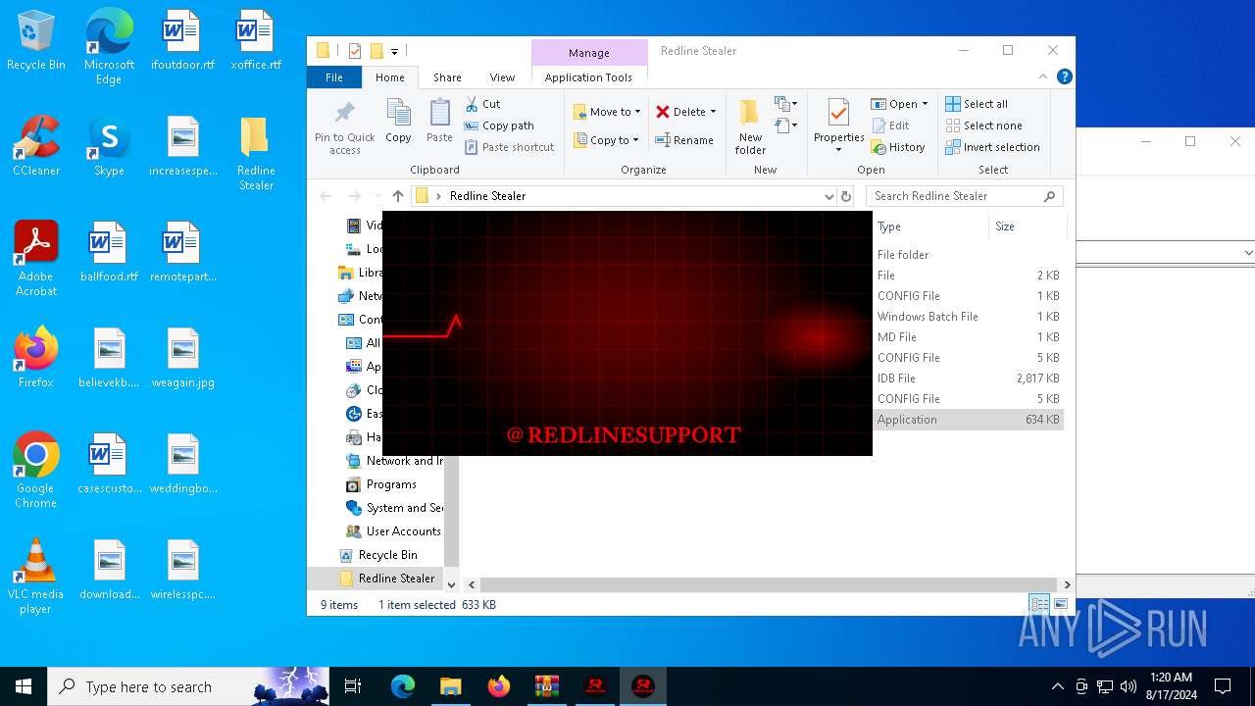The width and height of the screenshot is (1255, 706).
Task: Click Quick Access properties checkmark icon
Action: (x=354, y=51)
